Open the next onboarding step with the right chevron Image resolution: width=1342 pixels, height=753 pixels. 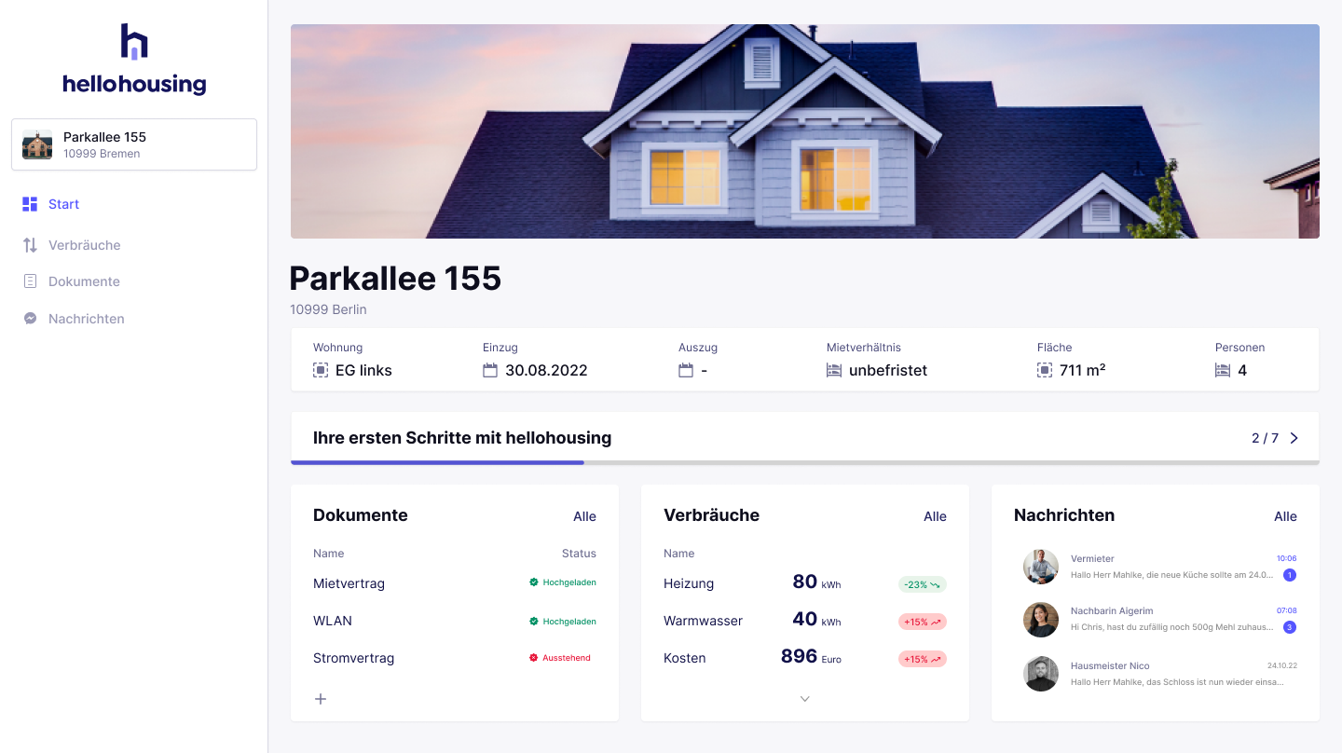click(1294, 437)
